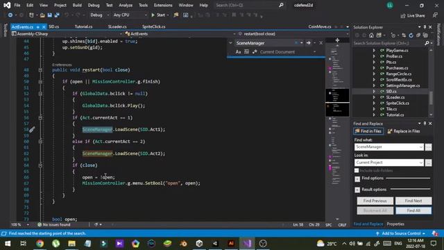Switch to the Replace in Files tab
Image resolution: width=444 pixels, height=250 pixels.
point(404,131)
